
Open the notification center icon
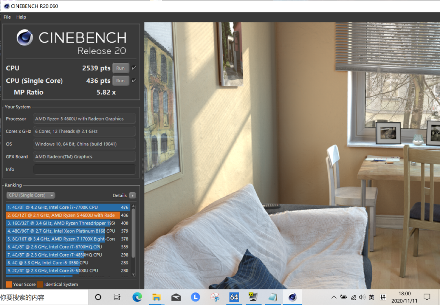(x=427, y=297)
